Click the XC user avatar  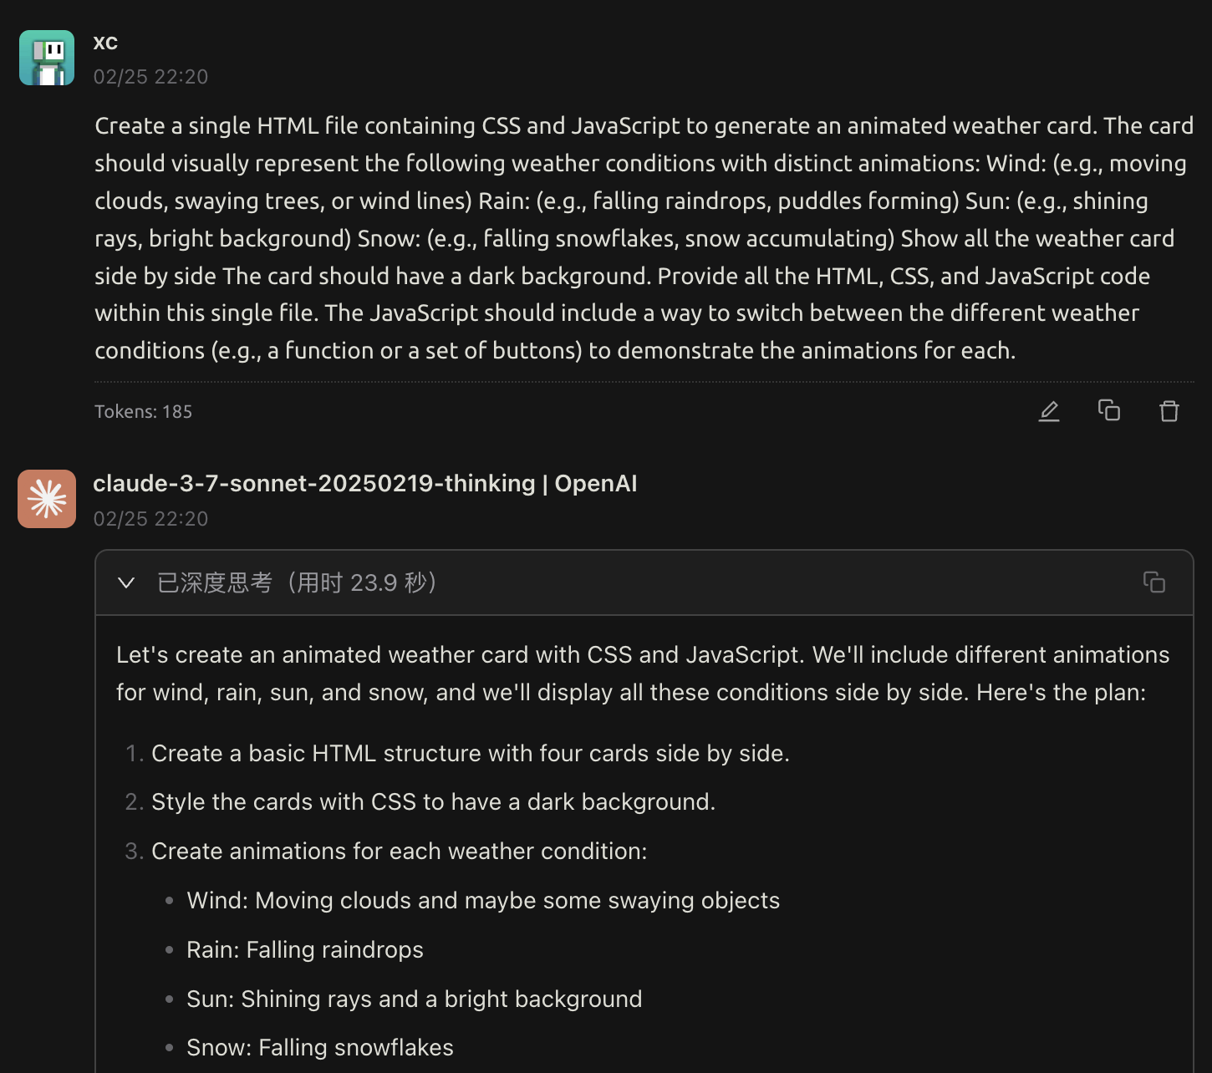tap(47, 58)
